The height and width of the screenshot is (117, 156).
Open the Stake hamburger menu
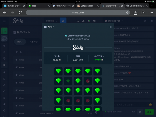tap(4, 21)
